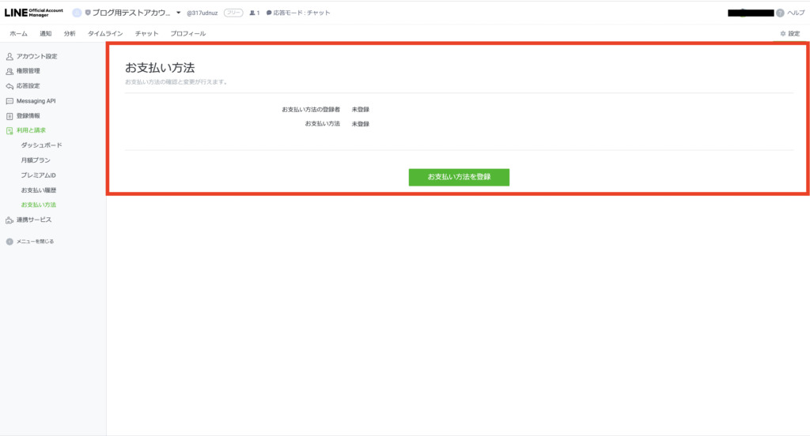Click the person icon beside アカウント設定

[x=9, y=57]
